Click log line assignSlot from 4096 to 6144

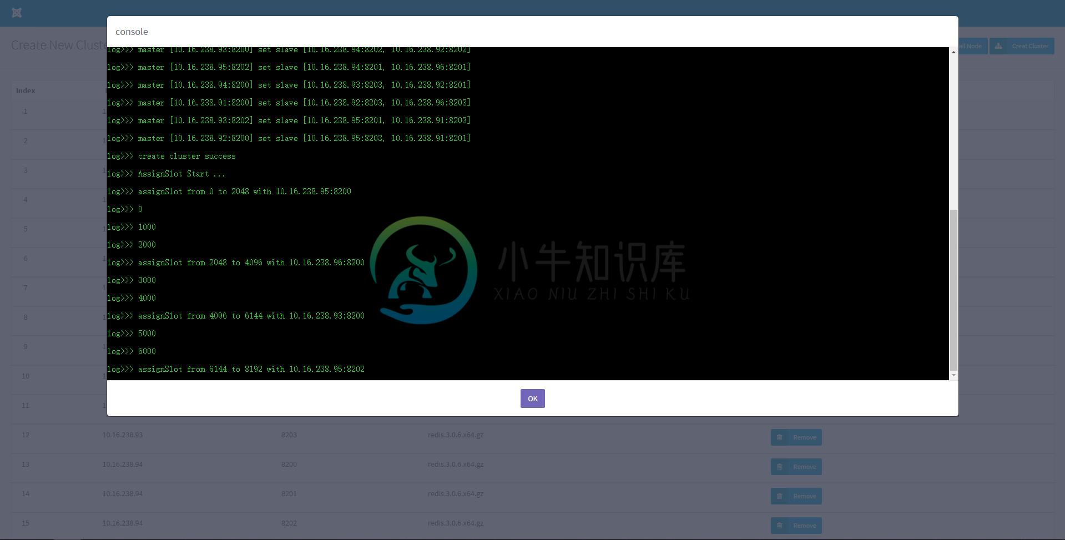pyautogui.click(x=236, y=316)
